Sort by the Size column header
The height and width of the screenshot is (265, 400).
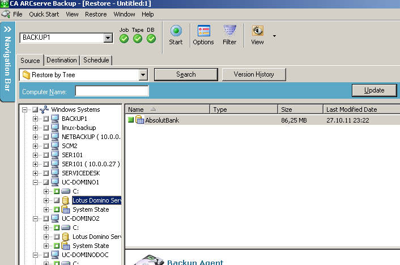(300, 110)
